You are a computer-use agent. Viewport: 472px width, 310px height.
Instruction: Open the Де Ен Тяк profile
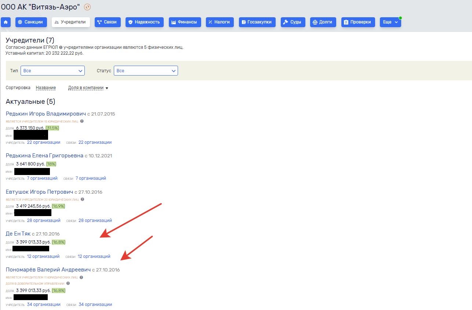pyautogui.click(x=18, y=234)
